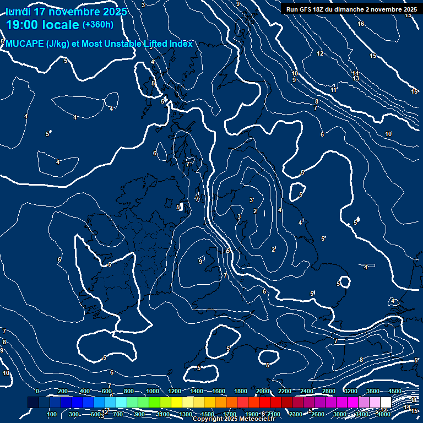Image resolution: width=423 pixels, height=423 pixels.
Task: Click the '2600' legend scale label
Action: (x=318, y=414)
